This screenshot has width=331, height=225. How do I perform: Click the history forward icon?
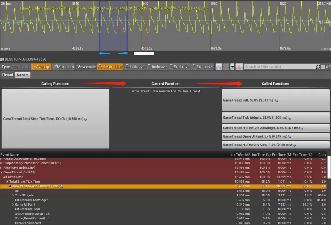[x=226, y=67]
